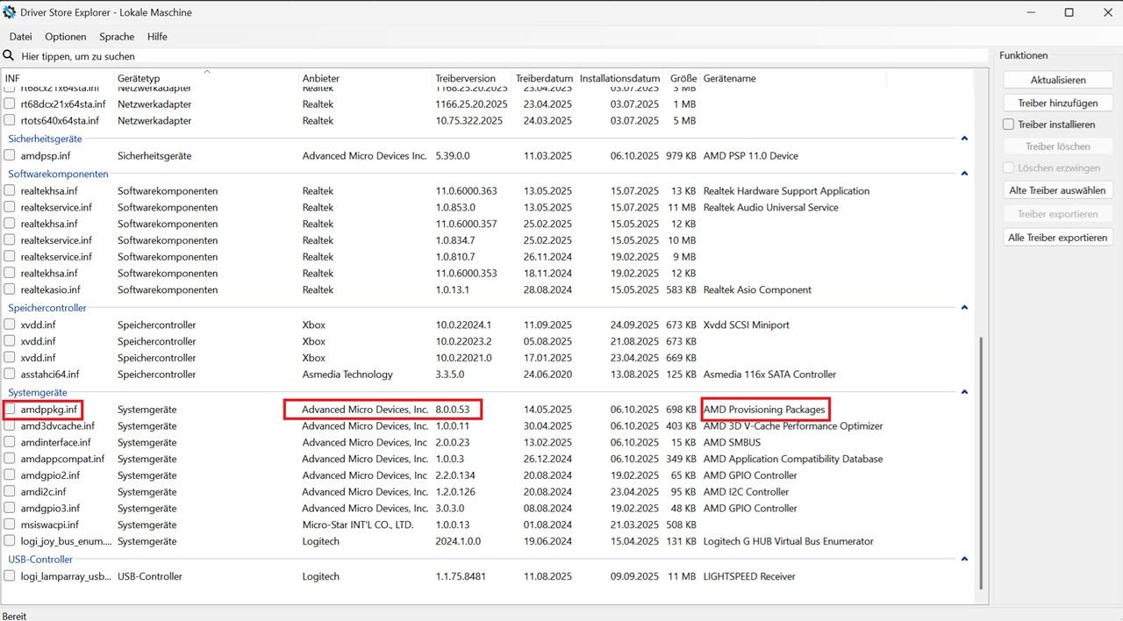Select the amdappcompat.inf file name
The image size is (1123, 621).
click(x=62, y=460)
